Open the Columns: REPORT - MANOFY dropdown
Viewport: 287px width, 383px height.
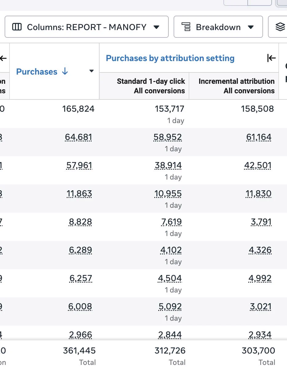tap(87, 27)
